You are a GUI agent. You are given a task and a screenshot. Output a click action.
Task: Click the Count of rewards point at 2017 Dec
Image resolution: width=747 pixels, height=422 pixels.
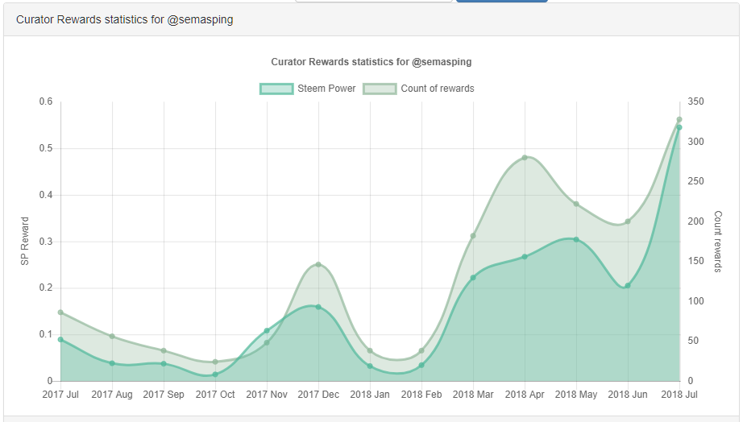point(318,264)
